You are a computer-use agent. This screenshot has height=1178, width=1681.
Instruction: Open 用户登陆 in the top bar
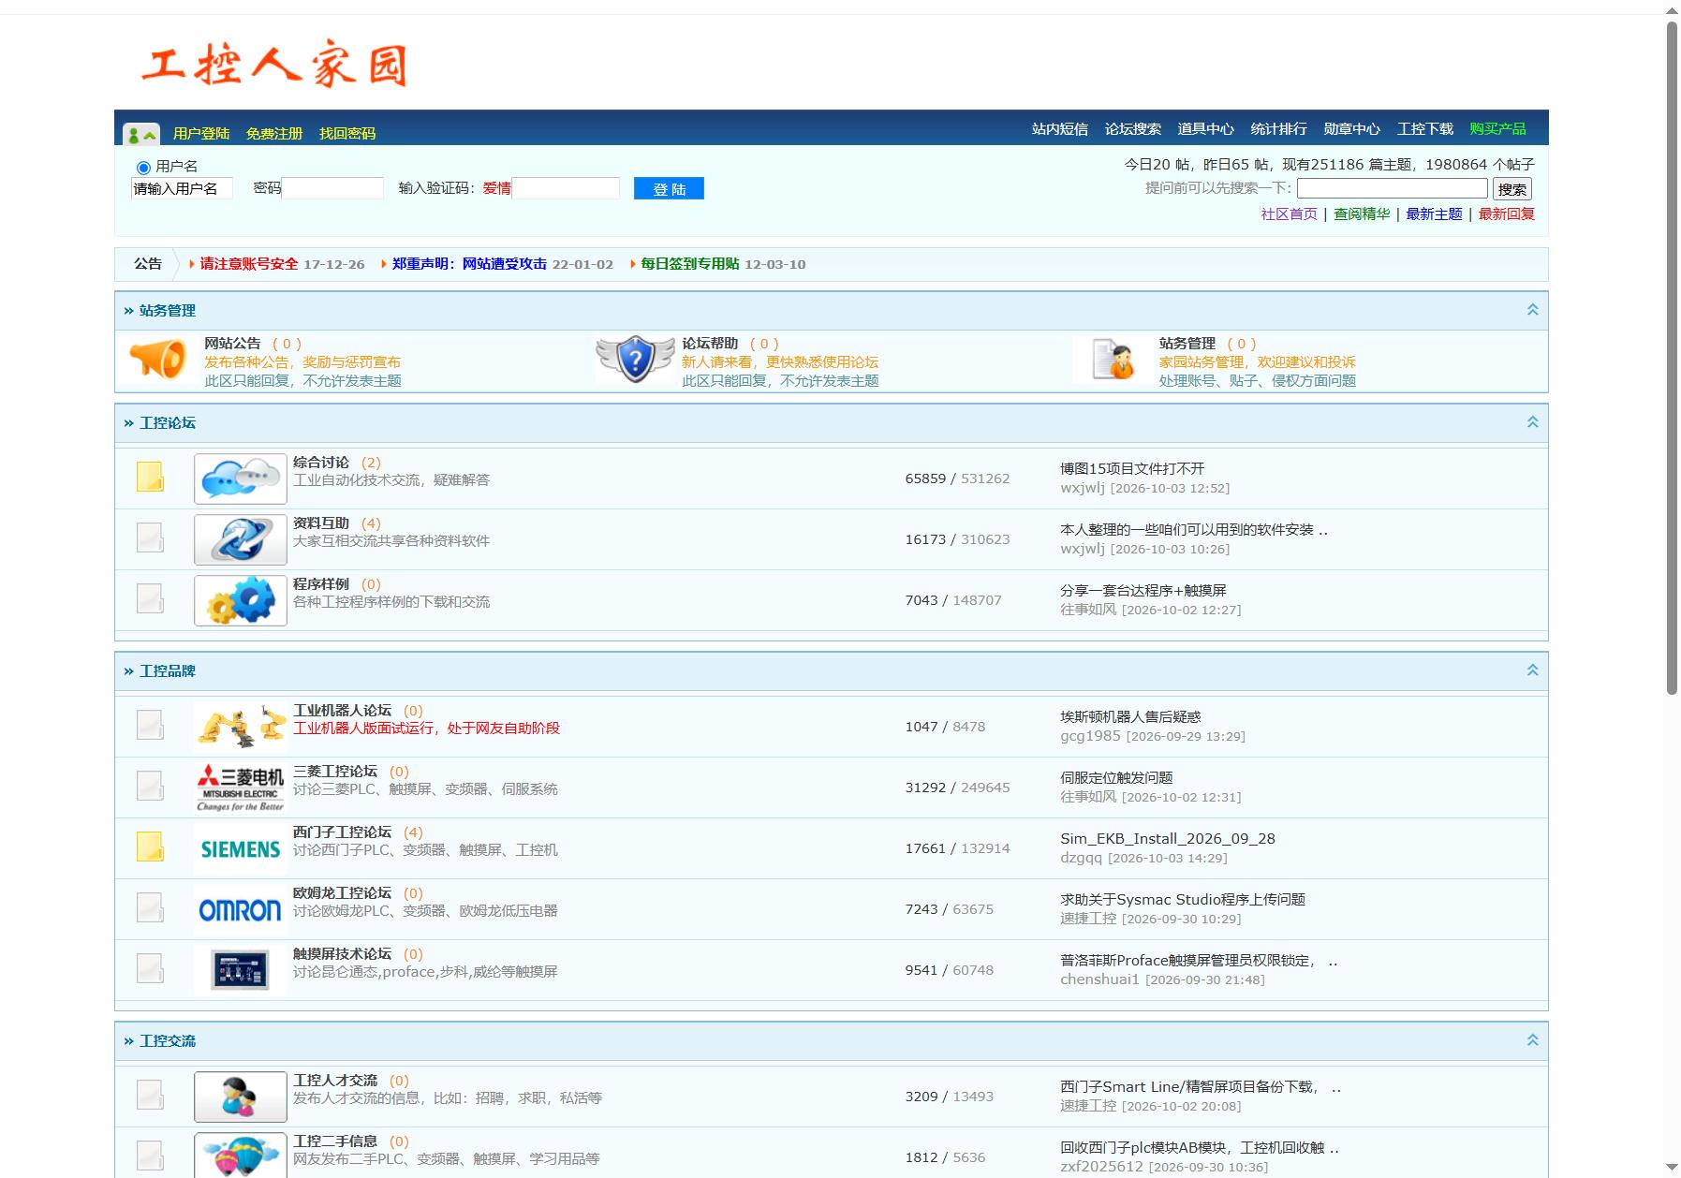point(201,134)
